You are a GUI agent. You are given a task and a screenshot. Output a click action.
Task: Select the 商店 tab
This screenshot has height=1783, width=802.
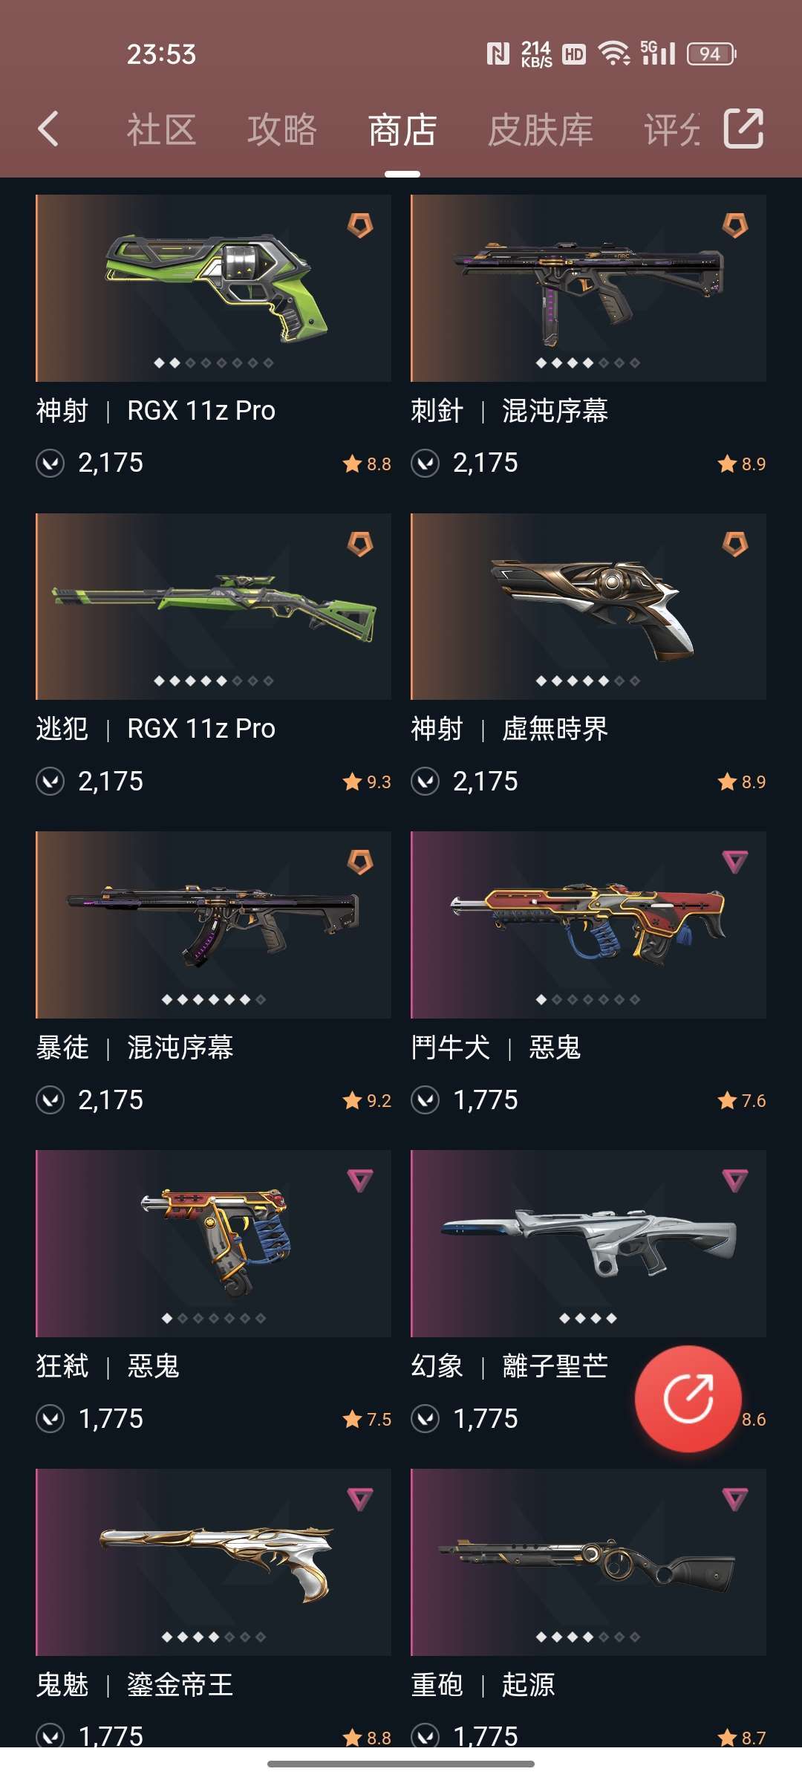402,130
